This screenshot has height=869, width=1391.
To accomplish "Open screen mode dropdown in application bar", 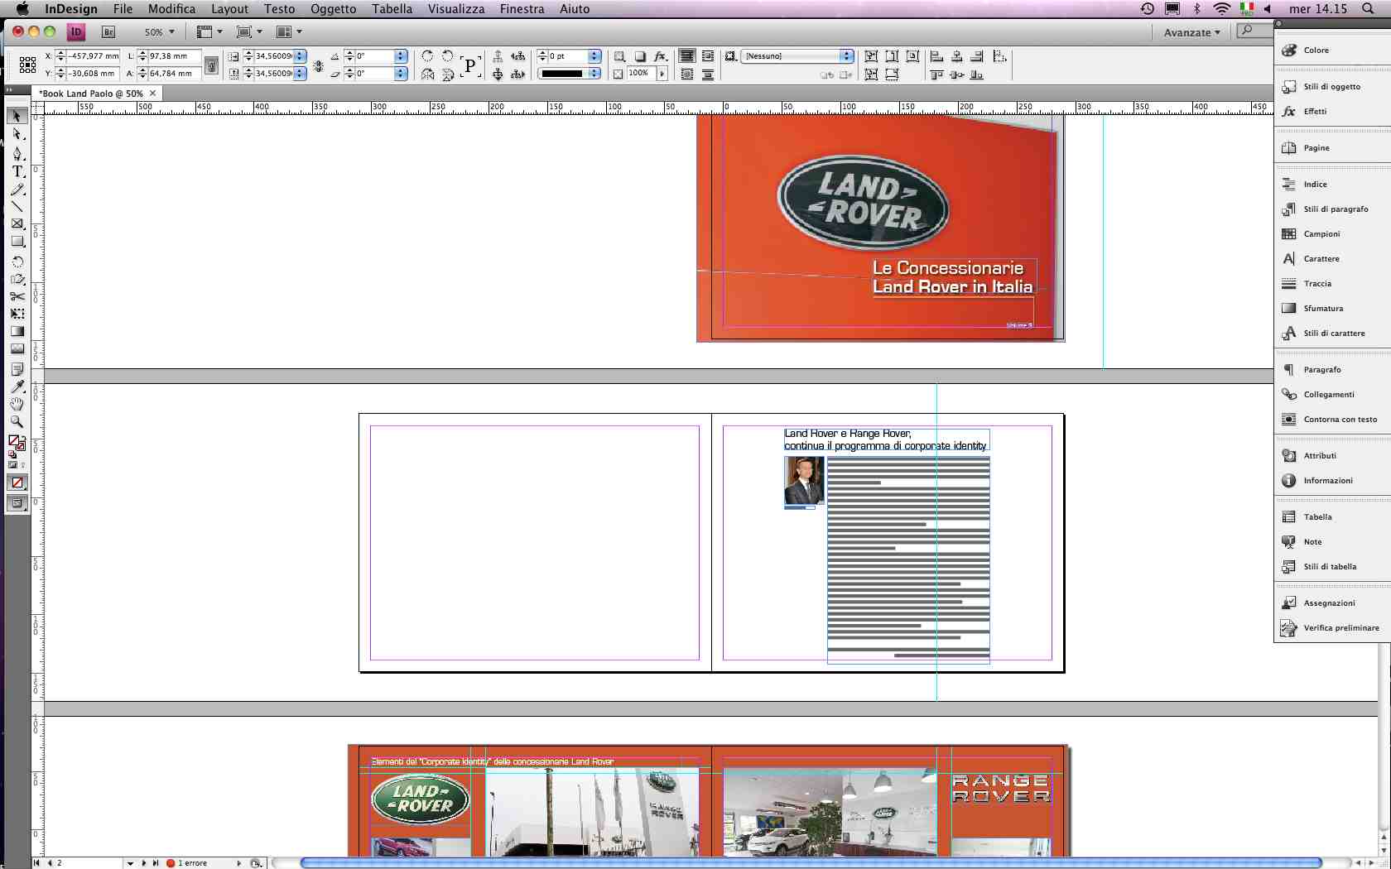I will [x=249, y=32].
